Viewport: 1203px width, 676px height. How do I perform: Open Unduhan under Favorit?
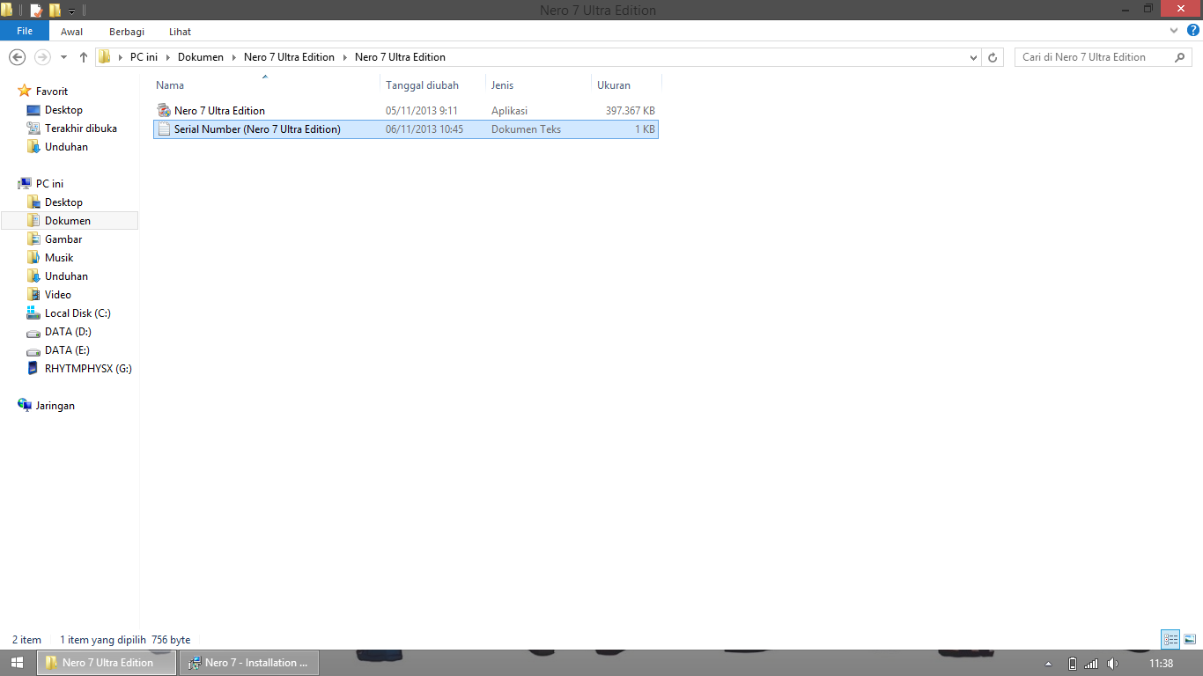66,147
